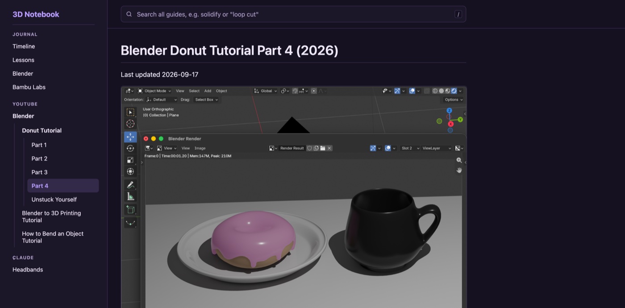Select the Transform tool
625x308 pixels.
coord(130,171)
